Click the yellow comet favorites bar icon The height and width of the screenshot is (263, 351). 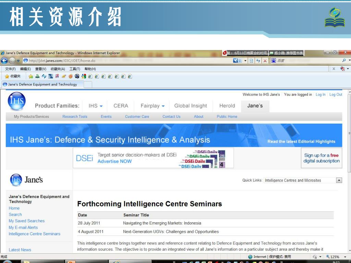click(x=64, y=76)
